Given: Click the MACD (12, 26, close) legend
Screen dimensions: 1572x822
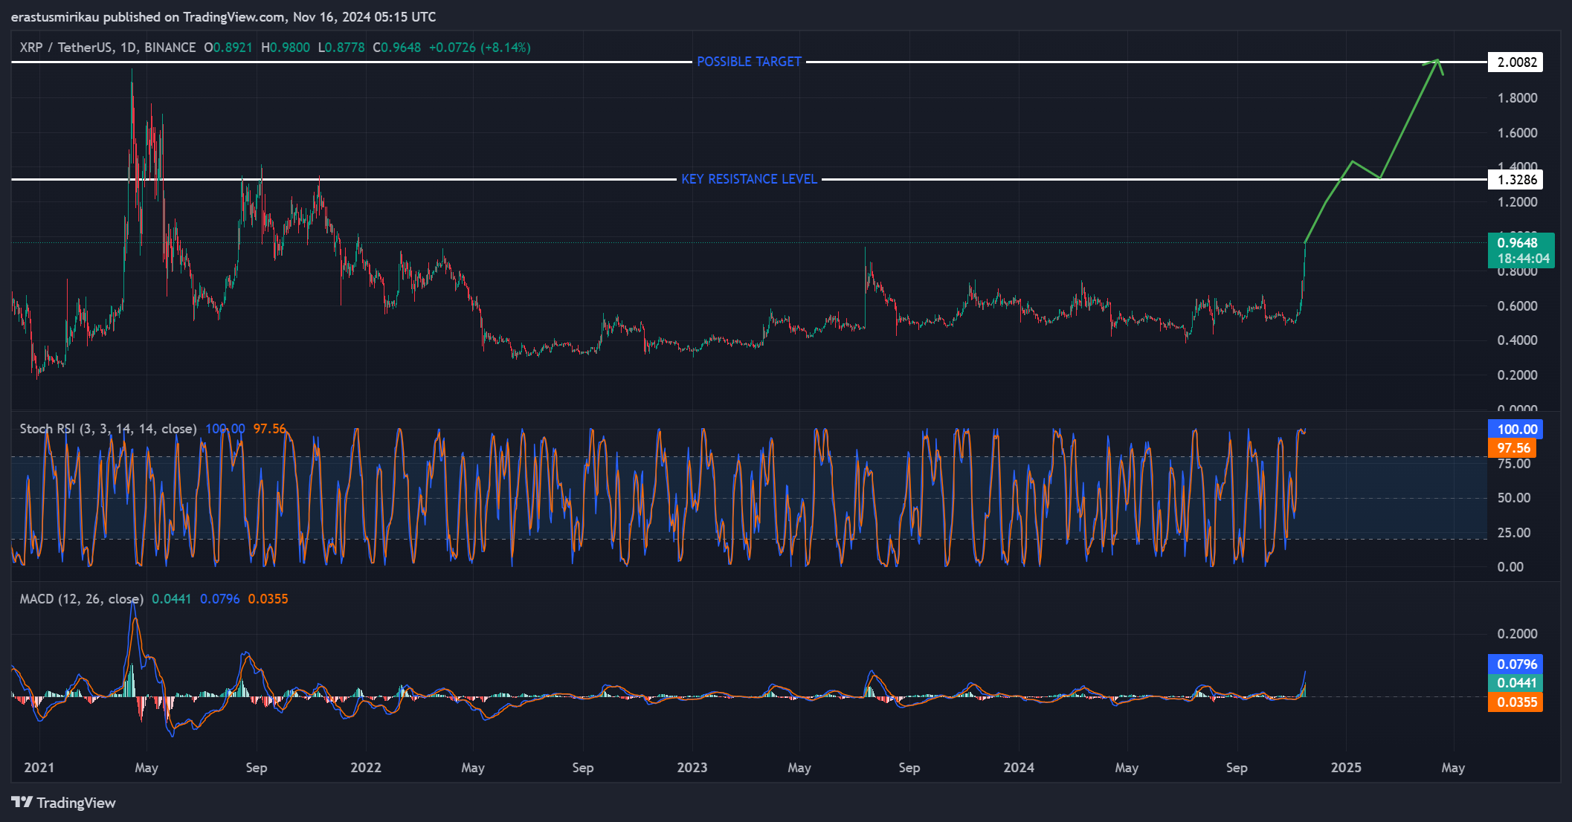Looking at the screenshot, I should point(81,599).
